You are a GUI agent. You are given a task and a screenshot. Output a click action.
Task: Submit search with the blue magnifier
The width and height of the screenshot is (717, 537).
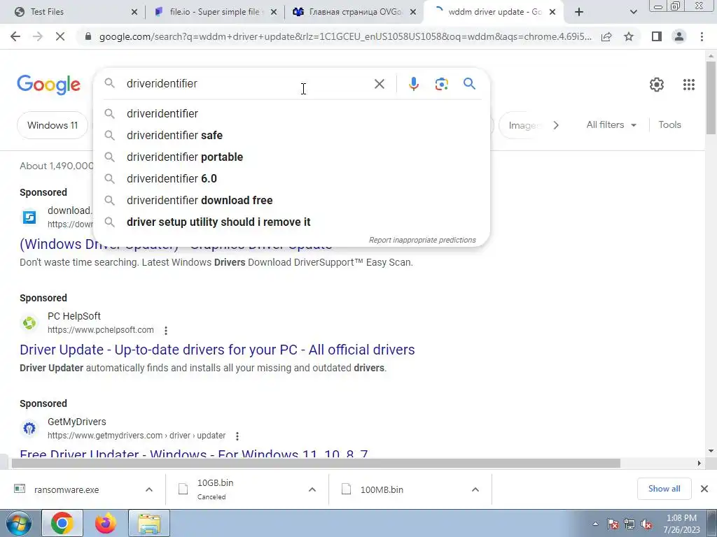[x=469, y=84]
